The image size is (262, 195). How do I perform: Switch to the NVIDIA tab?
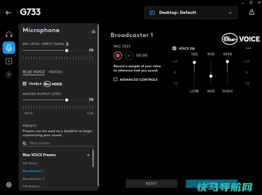55,72
